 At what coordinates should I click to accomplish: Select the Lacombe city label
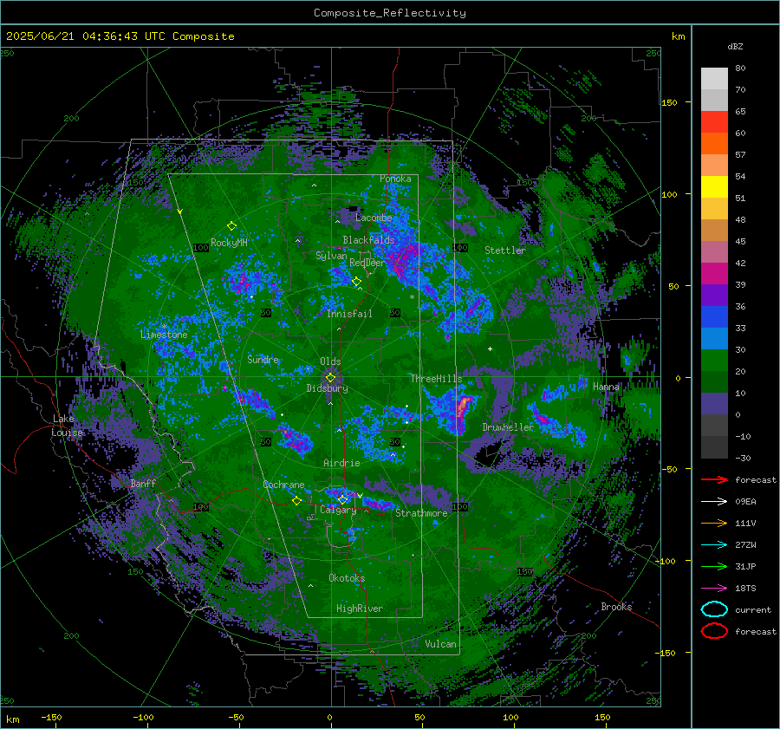click(374, 218)
